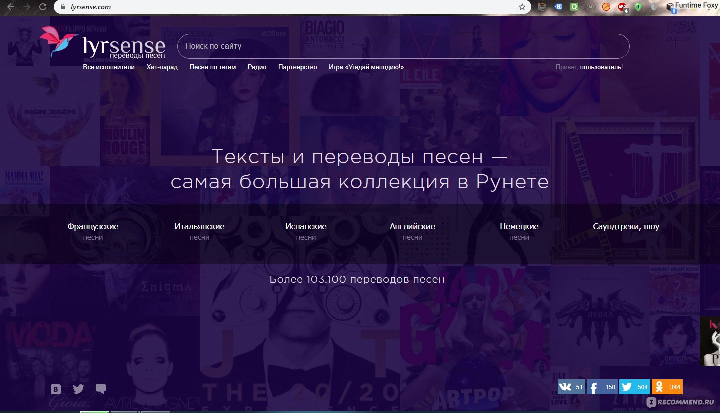
Task: Open the Хит-парад menu item
Action: click(162, 67)
